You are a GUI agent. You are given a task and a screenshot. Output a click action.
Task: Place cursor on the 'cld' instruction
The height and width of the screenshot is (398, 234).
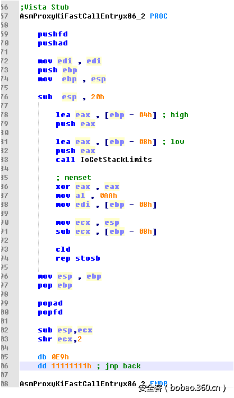pos(63,249)
